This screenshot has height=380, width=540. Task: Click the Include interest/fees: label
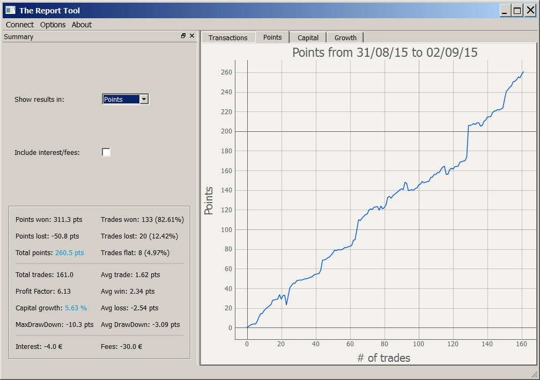(47, 152)
